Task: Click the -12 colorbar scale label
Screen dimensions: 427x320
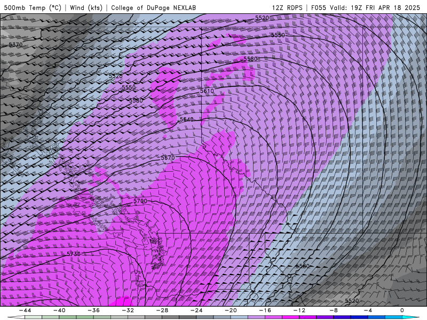Action: [x=299, y=310]
